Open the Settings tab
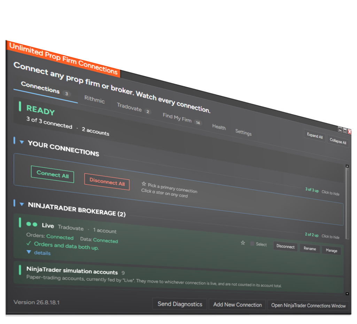The width and height of the screenshot is (357, 324). (x=243, y=132)
